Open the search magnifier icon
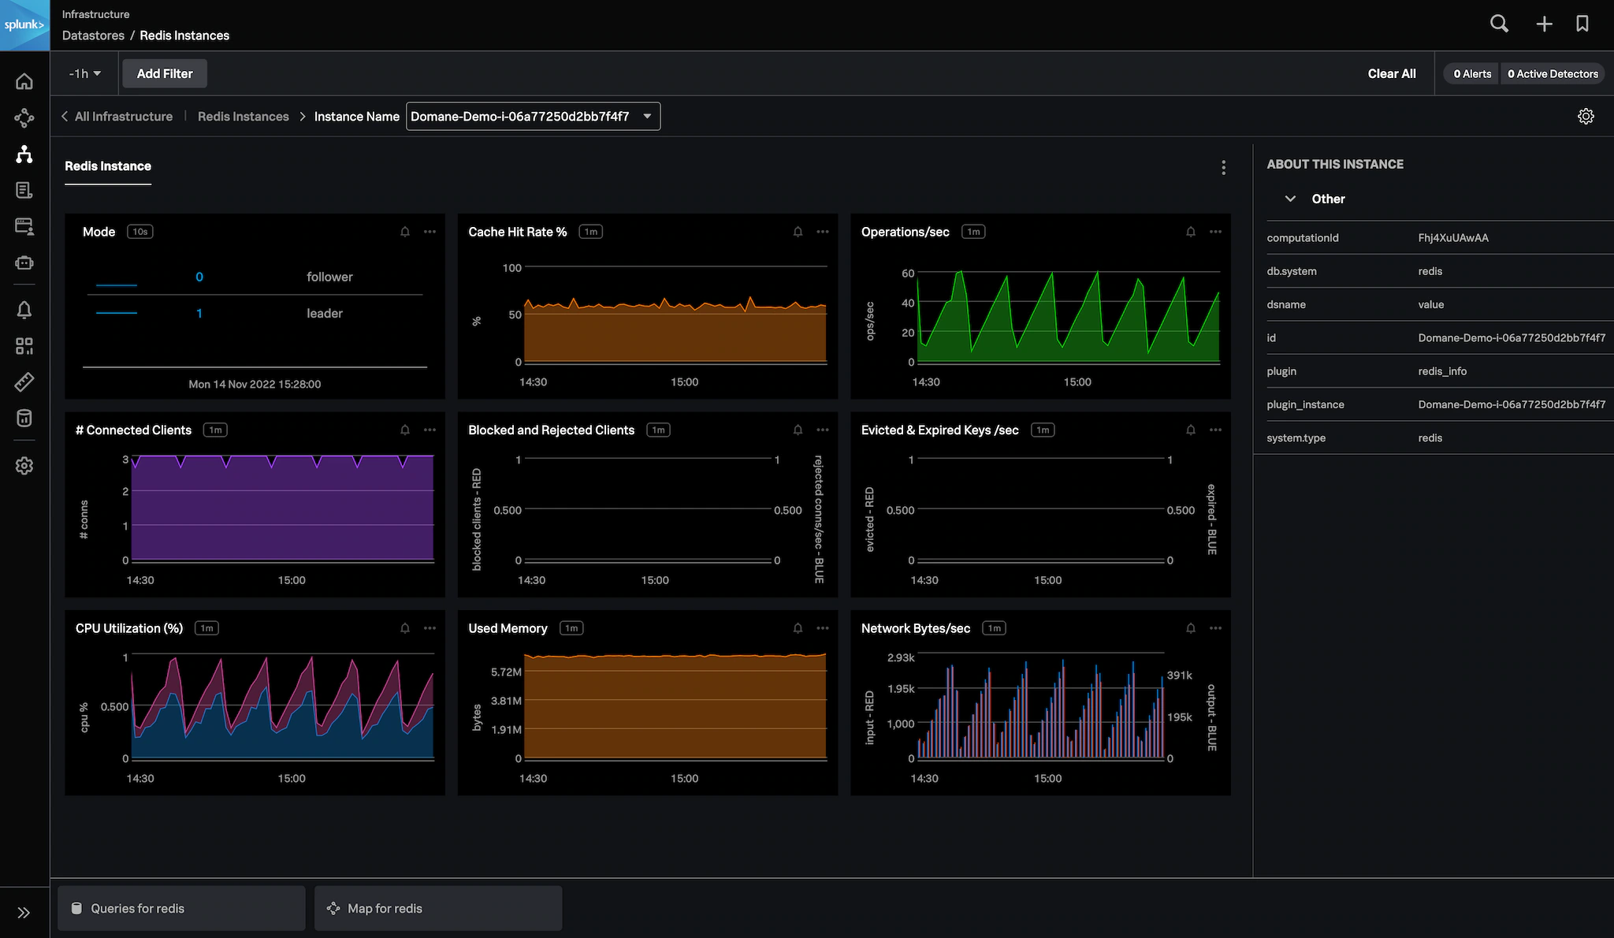 click(x=1499, y=24)
